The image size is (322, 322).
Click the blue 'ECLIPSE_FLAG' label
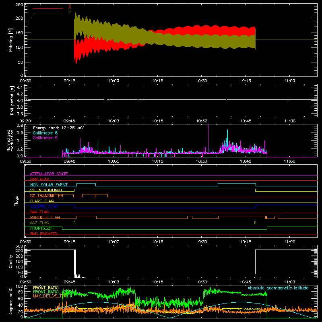tap(44, 206)
